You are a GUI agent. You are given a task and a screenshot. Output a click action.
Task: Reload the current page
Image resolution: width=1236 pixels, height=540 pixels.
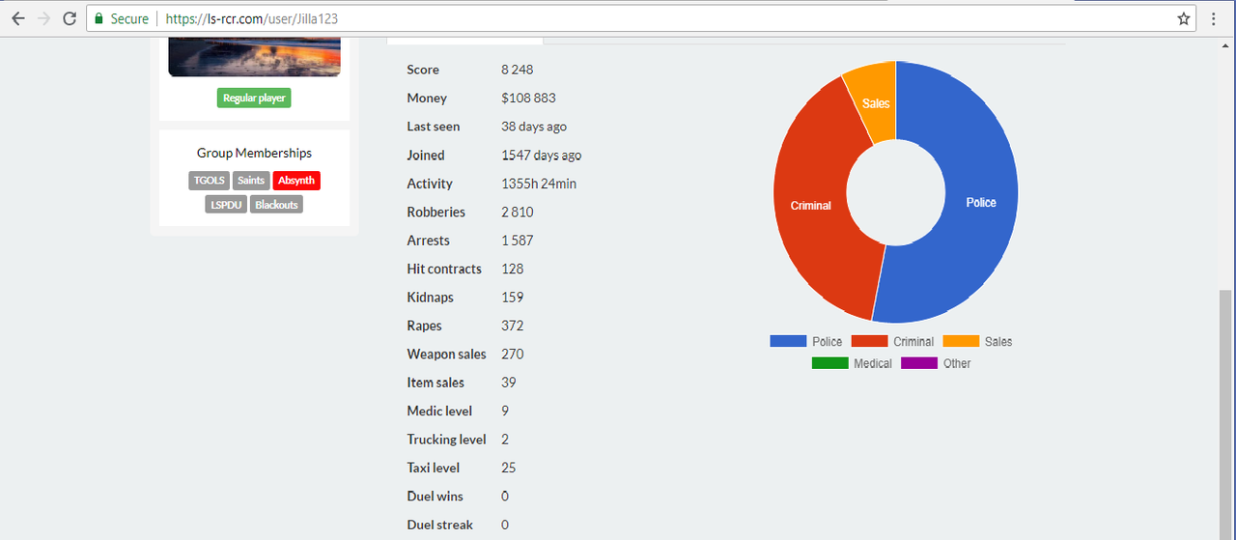pos(70,18)
